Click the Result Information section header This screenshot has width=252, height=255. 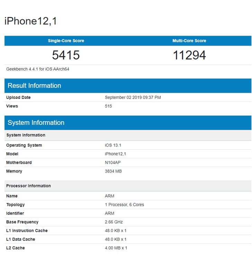(x=128, y=86)
